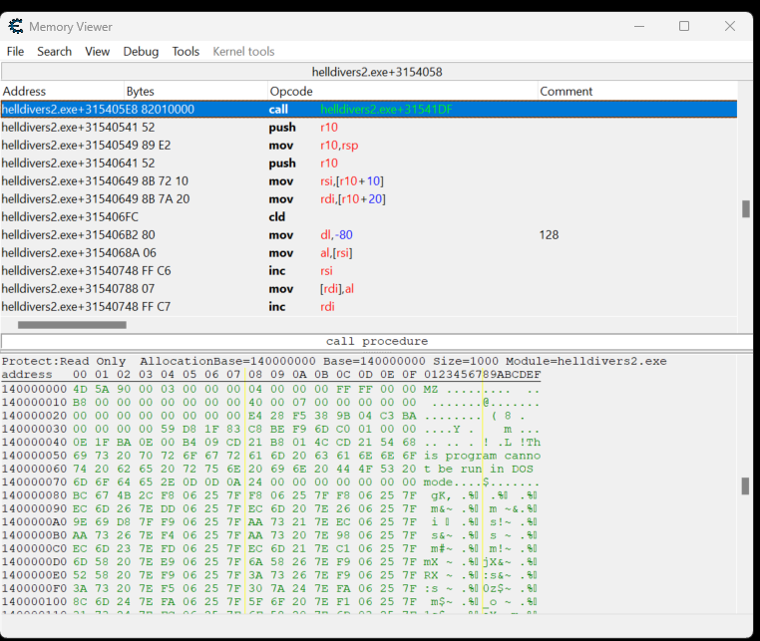
Task: Click byte BC at address 140000080
Action: click(x=80, y=495)
